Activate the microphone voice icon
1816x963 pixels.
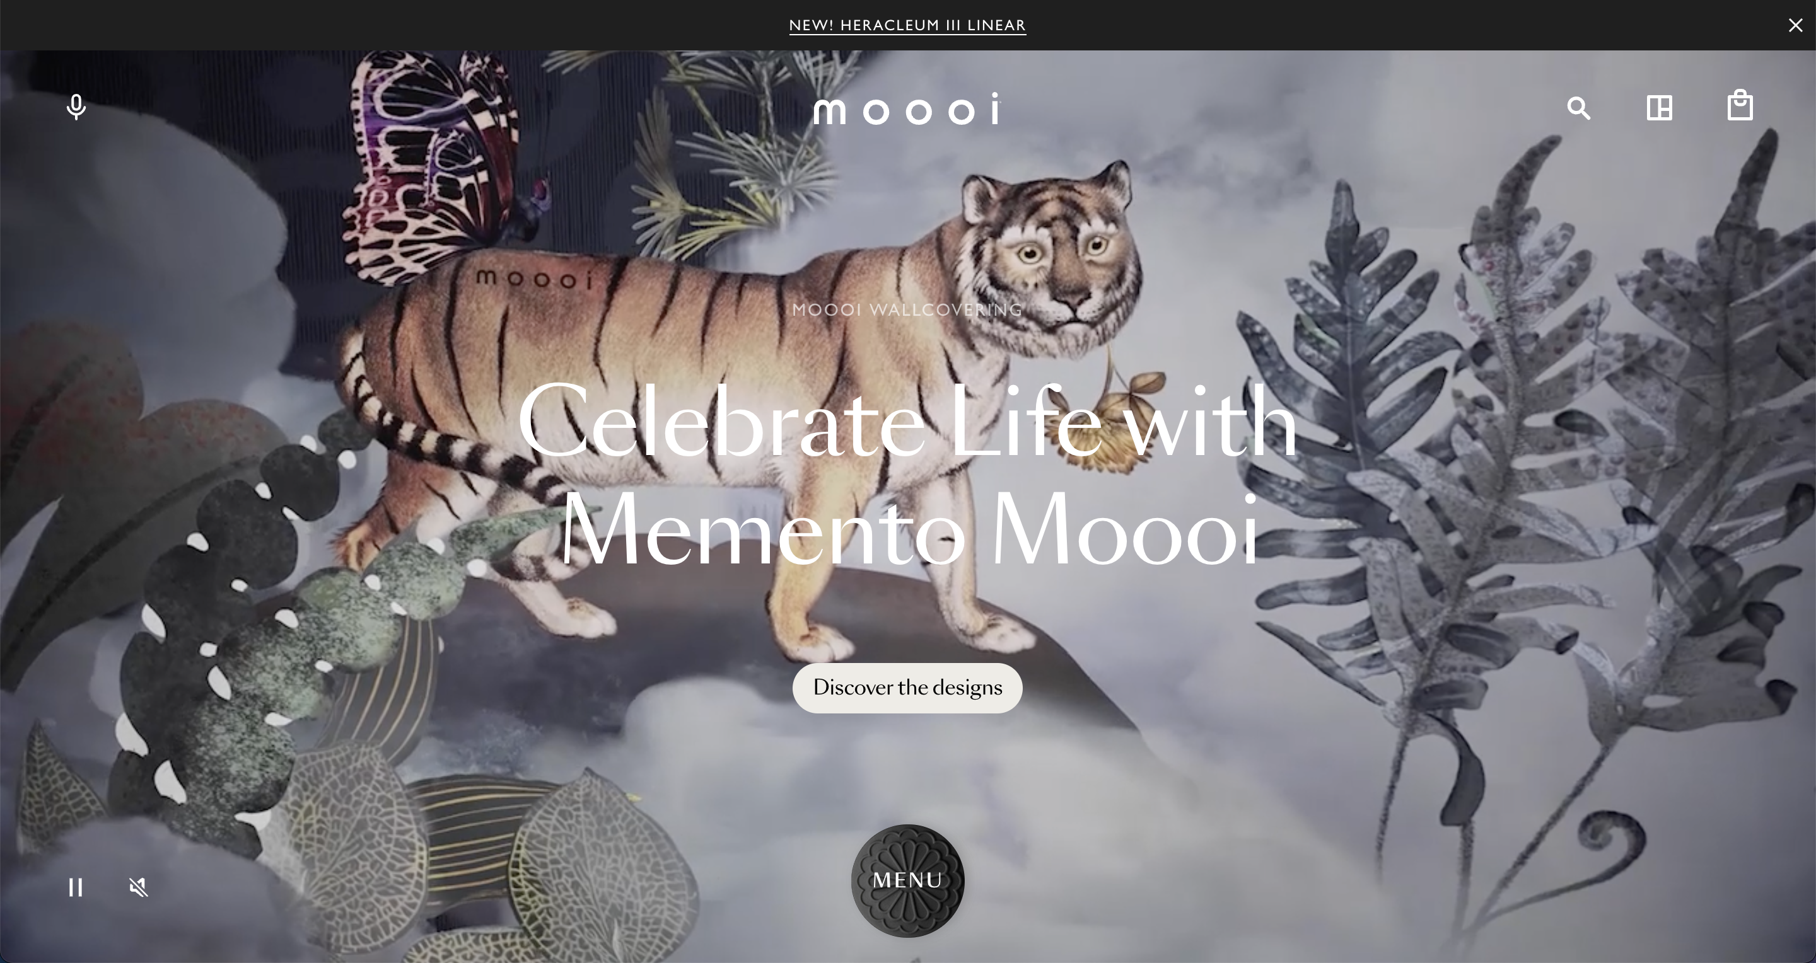[76, 107]
